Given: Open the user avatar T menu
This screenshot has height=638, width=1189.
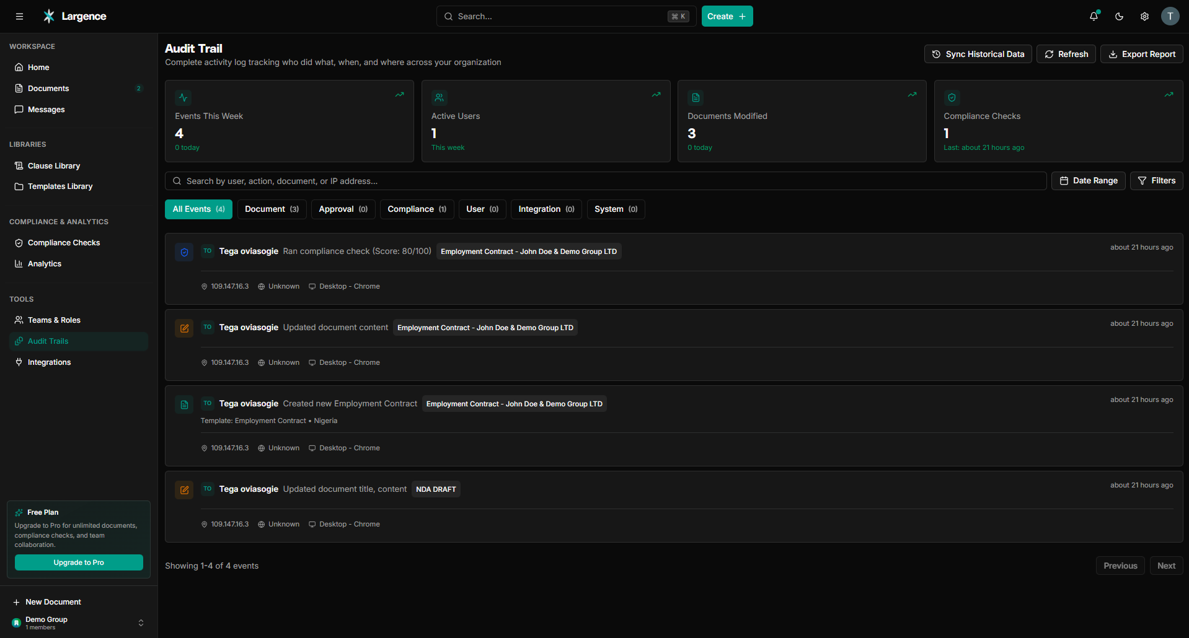Looking at the screenshot, I should coord(1170,17).
